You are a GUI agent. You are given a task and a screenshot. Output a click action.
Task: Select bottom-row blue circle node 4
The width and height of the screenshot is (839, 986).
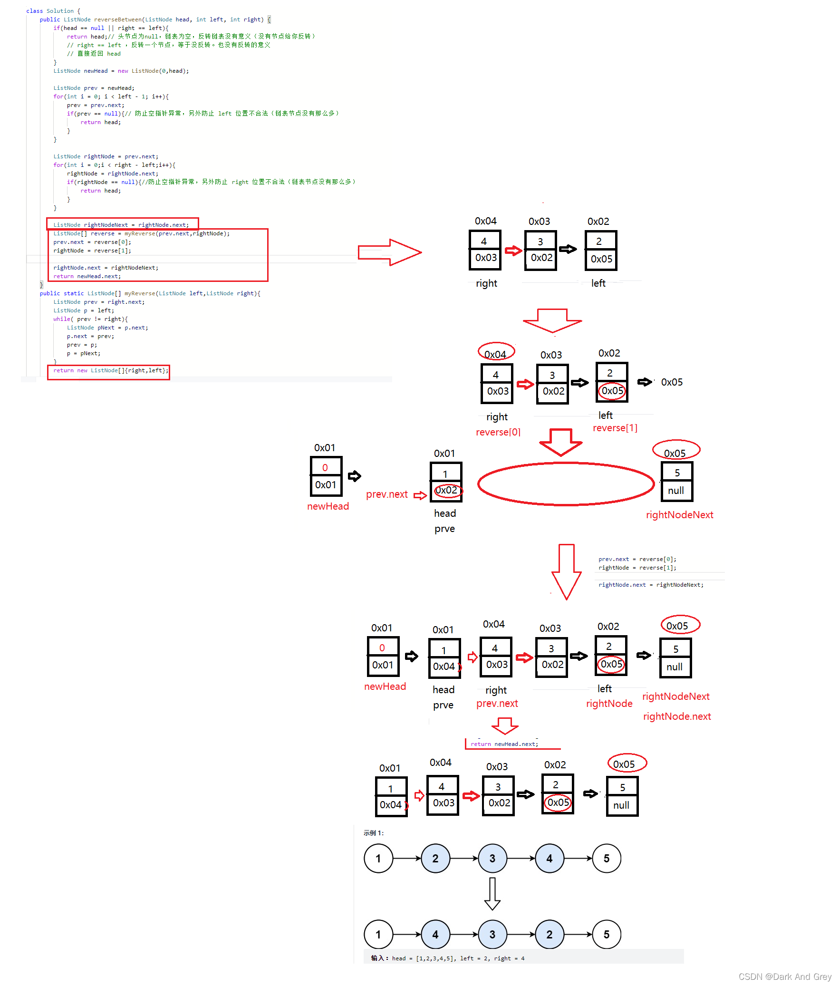[435, 935]
